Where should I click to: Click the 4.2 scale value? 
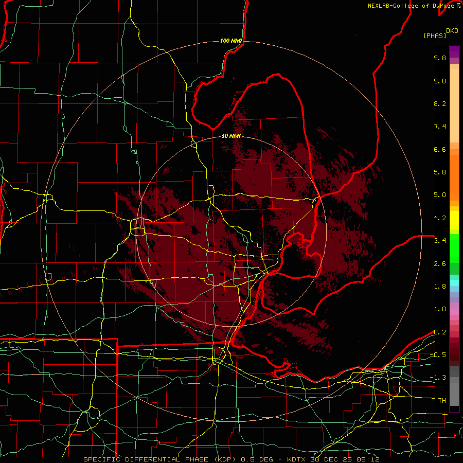pyautogui.click(x=440, y=218)
